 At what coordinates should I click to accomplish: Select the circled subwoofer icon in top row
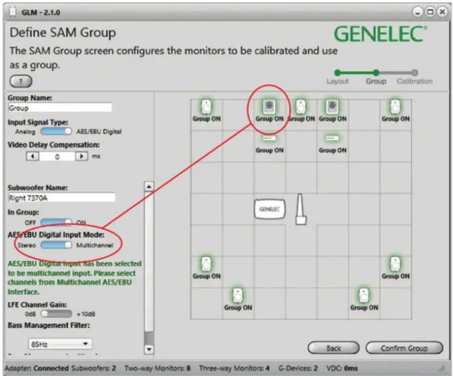[269, 106]
